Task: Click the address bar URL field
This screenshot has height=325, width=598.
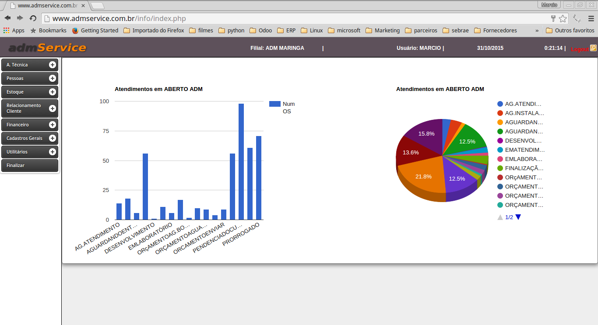Action: (298, 18)
